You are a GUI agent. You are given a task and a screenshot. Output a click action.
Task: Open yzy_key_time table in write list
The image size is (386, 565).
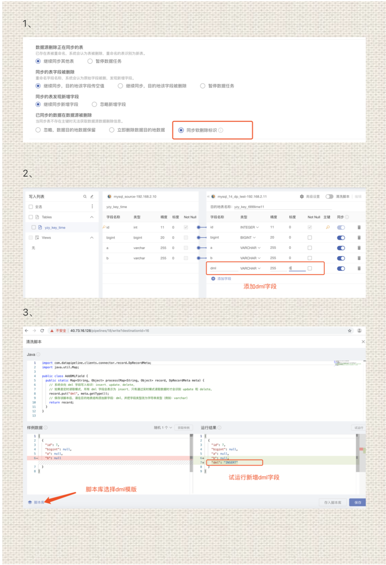(55, 227)
